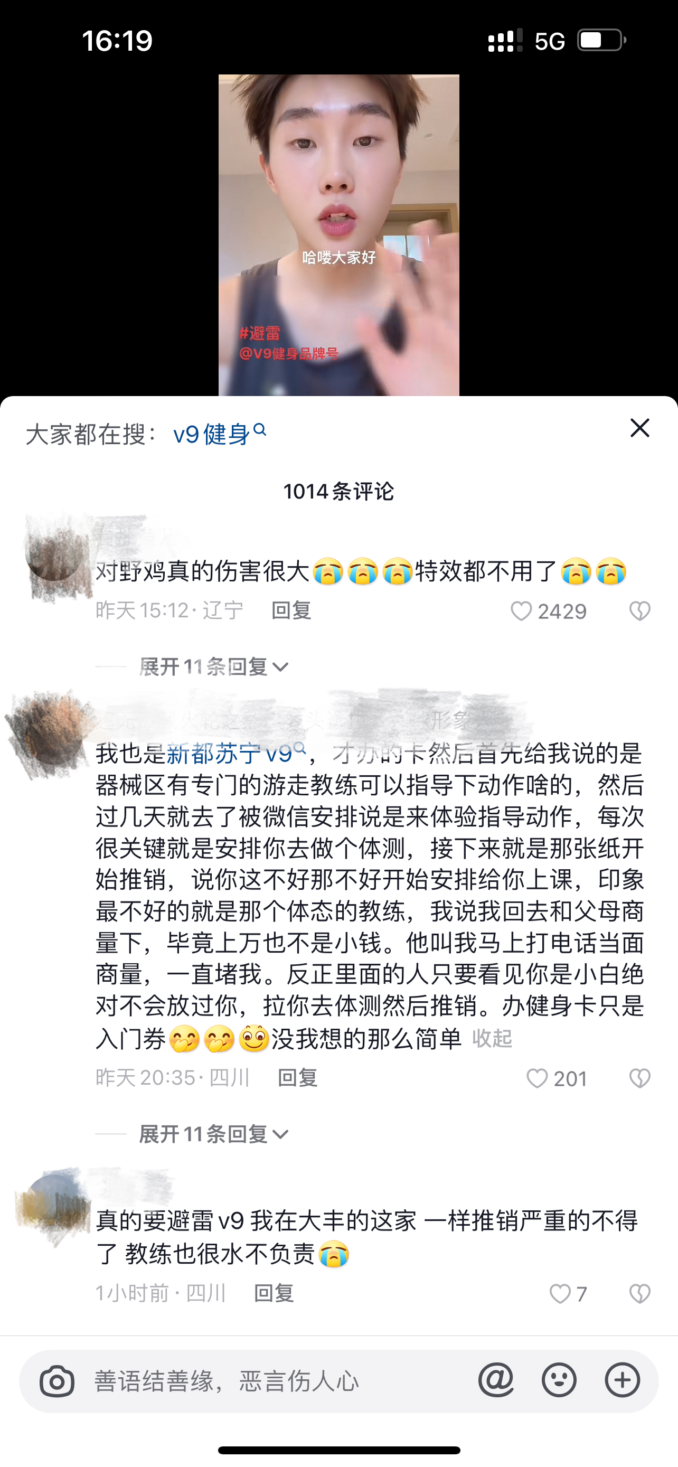This screenshot has height=1467, width=678.
Task: Dislike the 新都苏宁v9 comment
Action: pyautogui.click(x=639, y=1078)
